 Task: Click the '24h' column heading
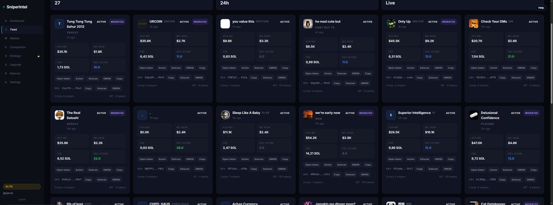pyautogui.click(x=225, y=3)
